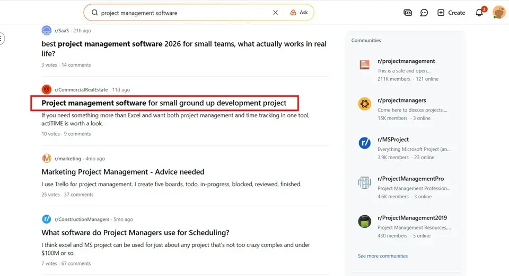Viewport: 509px width, 276px height.
Task: Open r/CommercialRealEstate subreddit link
Action: 81,90
